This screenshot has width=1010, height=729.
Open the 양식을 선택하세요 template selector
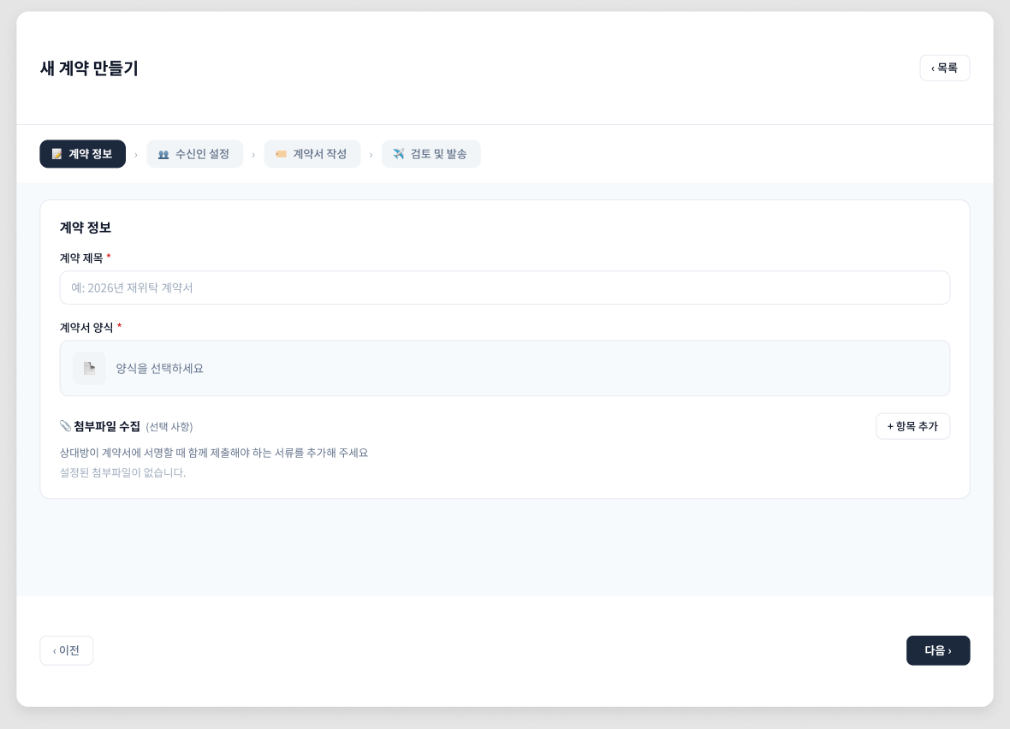click(505, 369)
